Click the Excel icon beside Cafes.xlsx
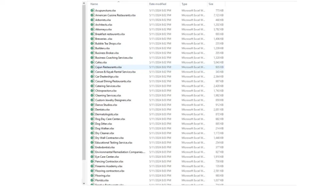Image resolution: width=316 pixels, height=190 pixels. tap(92, 62)
